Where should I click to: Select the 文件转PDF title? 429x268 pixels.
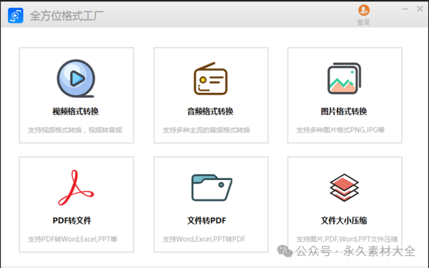click(207, 220)
